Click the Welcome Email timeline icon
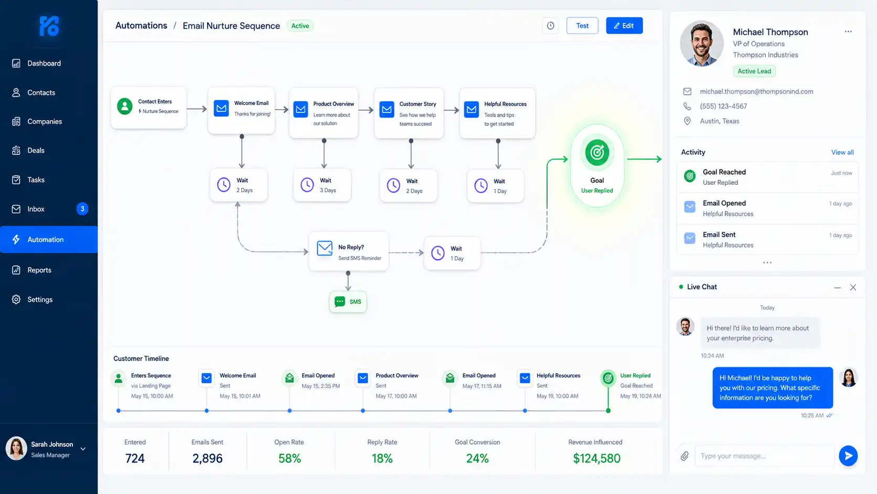Screen dimensions: 877x494 tap(207, 378)
